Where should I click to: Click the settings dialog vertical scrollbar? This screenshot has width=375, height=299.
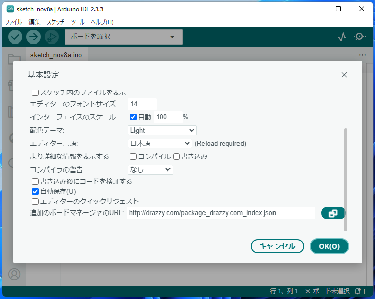346,180
